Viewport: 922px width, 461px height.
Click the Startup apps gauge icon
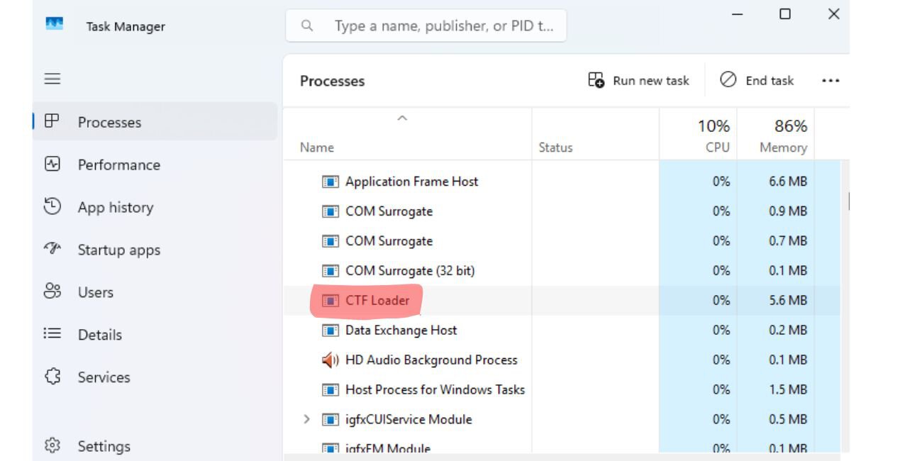point(52,249)
